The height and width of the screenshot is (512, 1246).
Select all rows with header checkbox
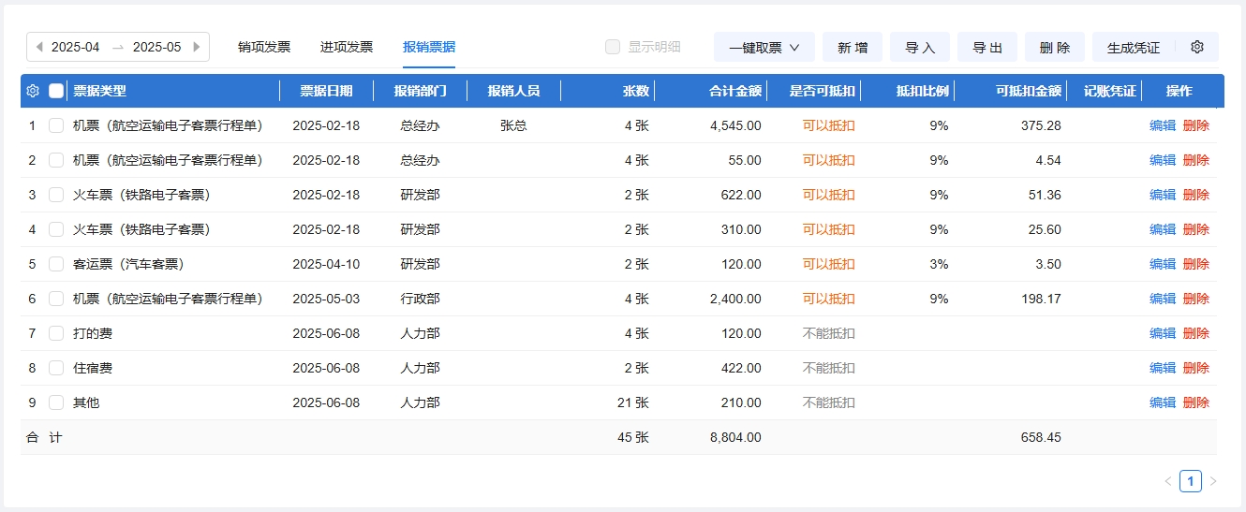pyautogui.click(x=56, y=91)
